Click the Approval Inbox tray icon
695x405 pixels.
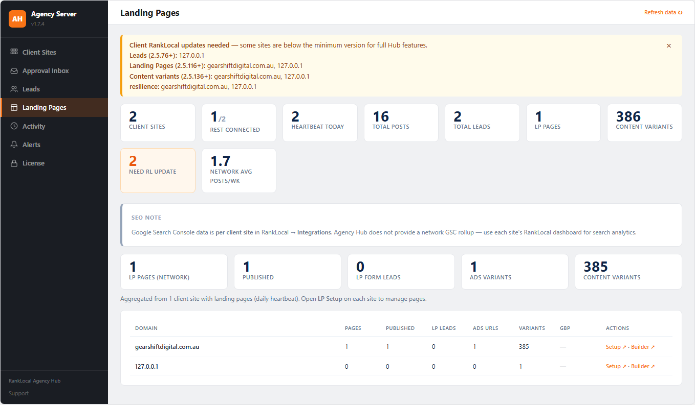(14, 70)
